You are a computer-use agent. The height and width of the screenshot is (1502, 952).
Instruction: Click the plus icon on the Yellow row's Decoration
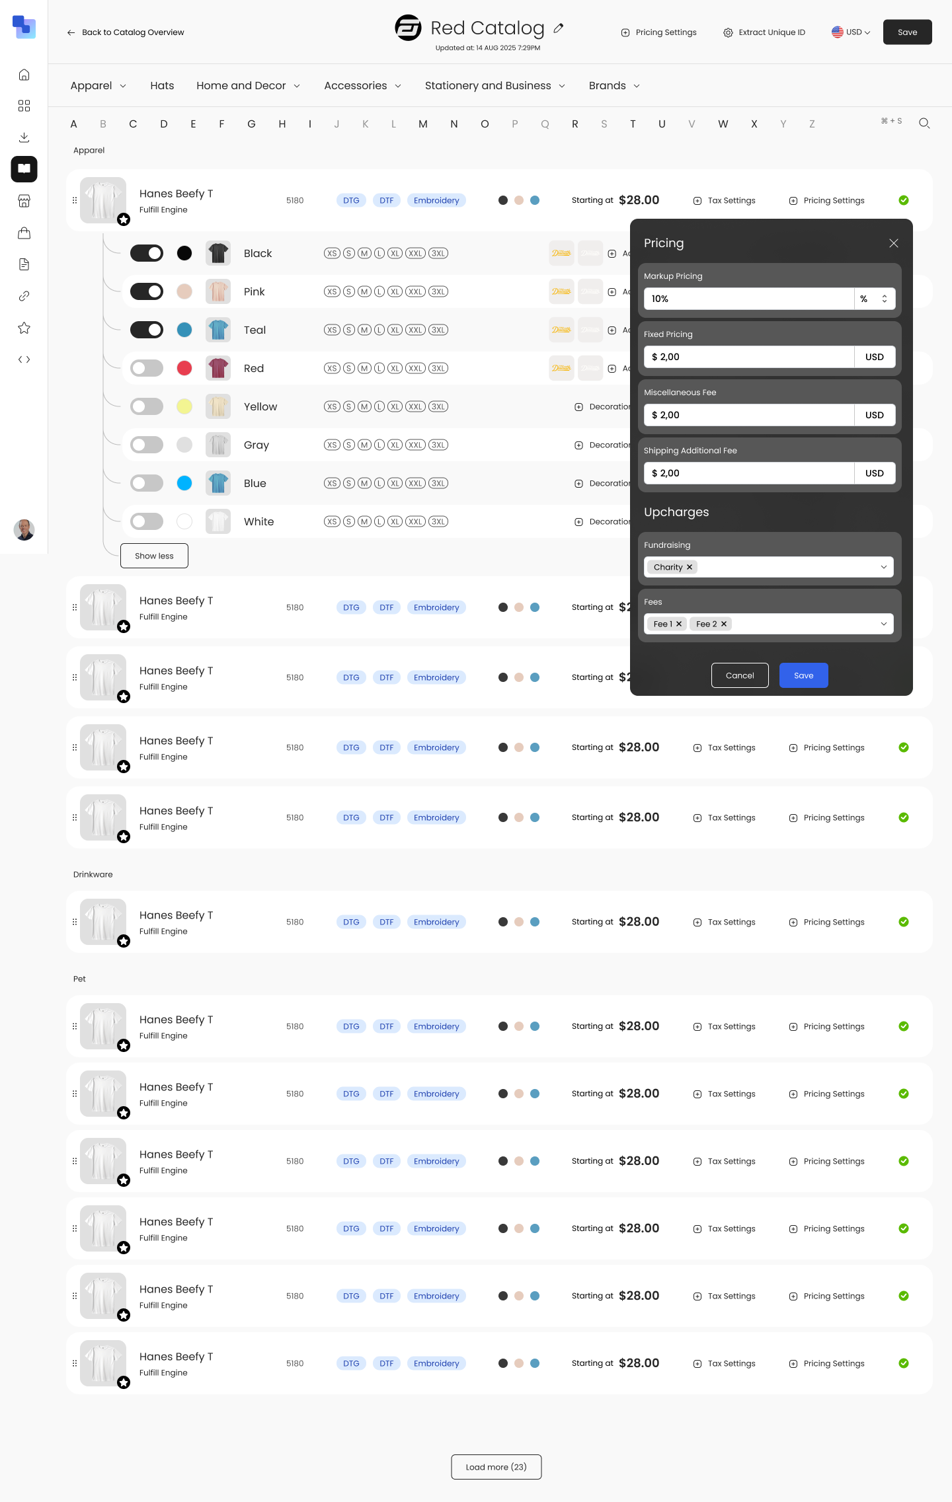coord(578,407)
